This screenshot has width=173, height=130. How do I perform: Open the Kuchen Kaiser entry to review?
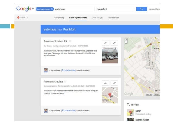point(142,120)
